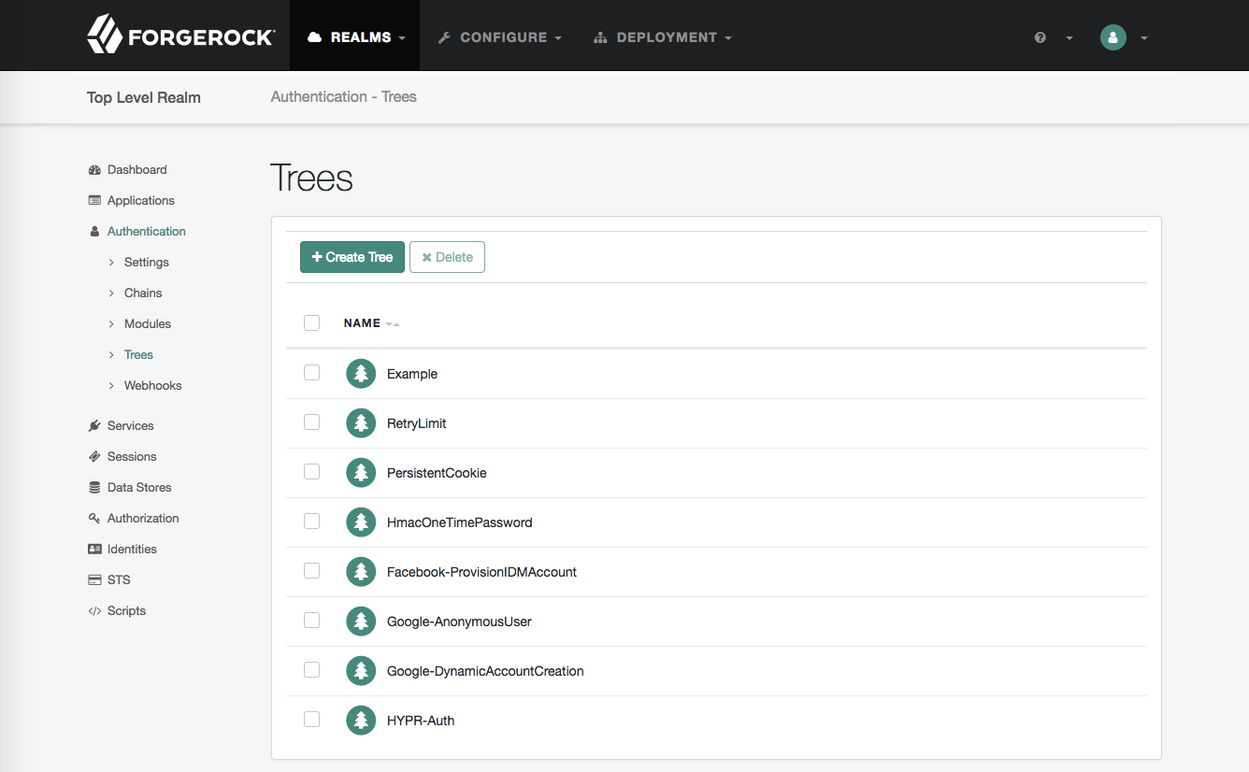
Task: Open Webhooks under Authentication
Action: [153, 386]
